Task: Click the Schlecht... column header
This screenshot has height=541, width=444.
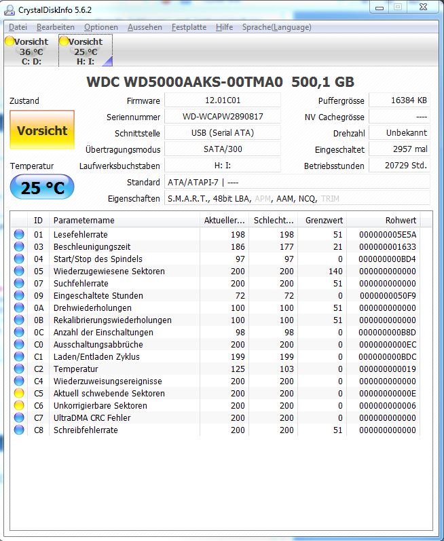Action: pos(273,220)
